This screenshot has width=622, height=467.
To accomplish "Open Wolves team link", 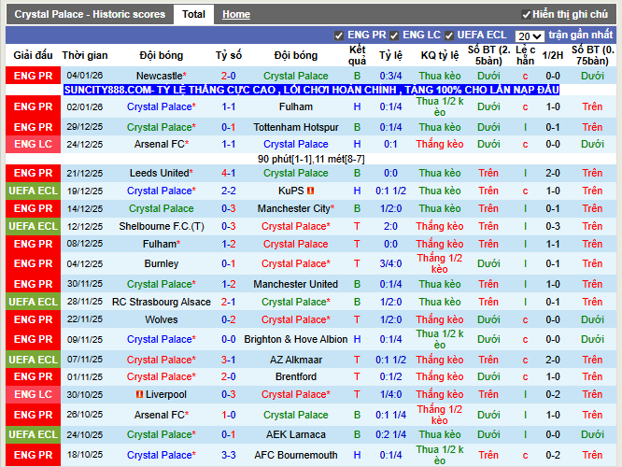I will 162,319.
